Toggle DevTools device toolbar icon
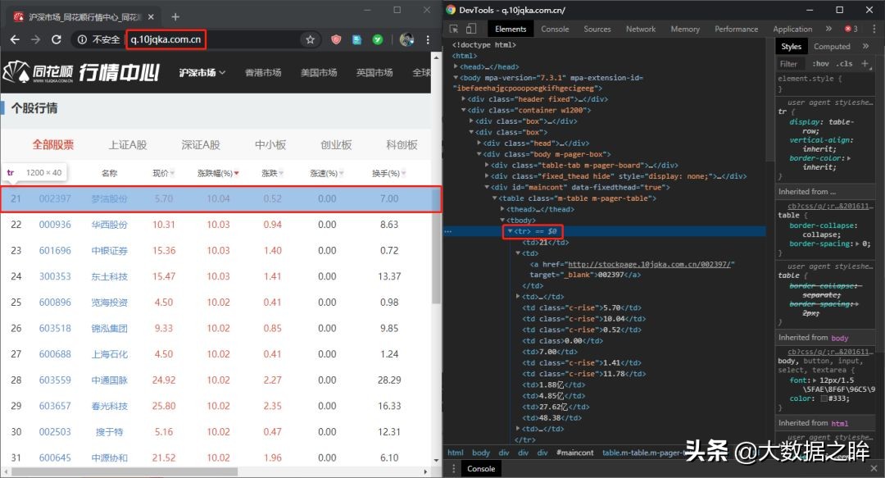The height and width of the screenshot is (478, 885). [x=471, y=29]
